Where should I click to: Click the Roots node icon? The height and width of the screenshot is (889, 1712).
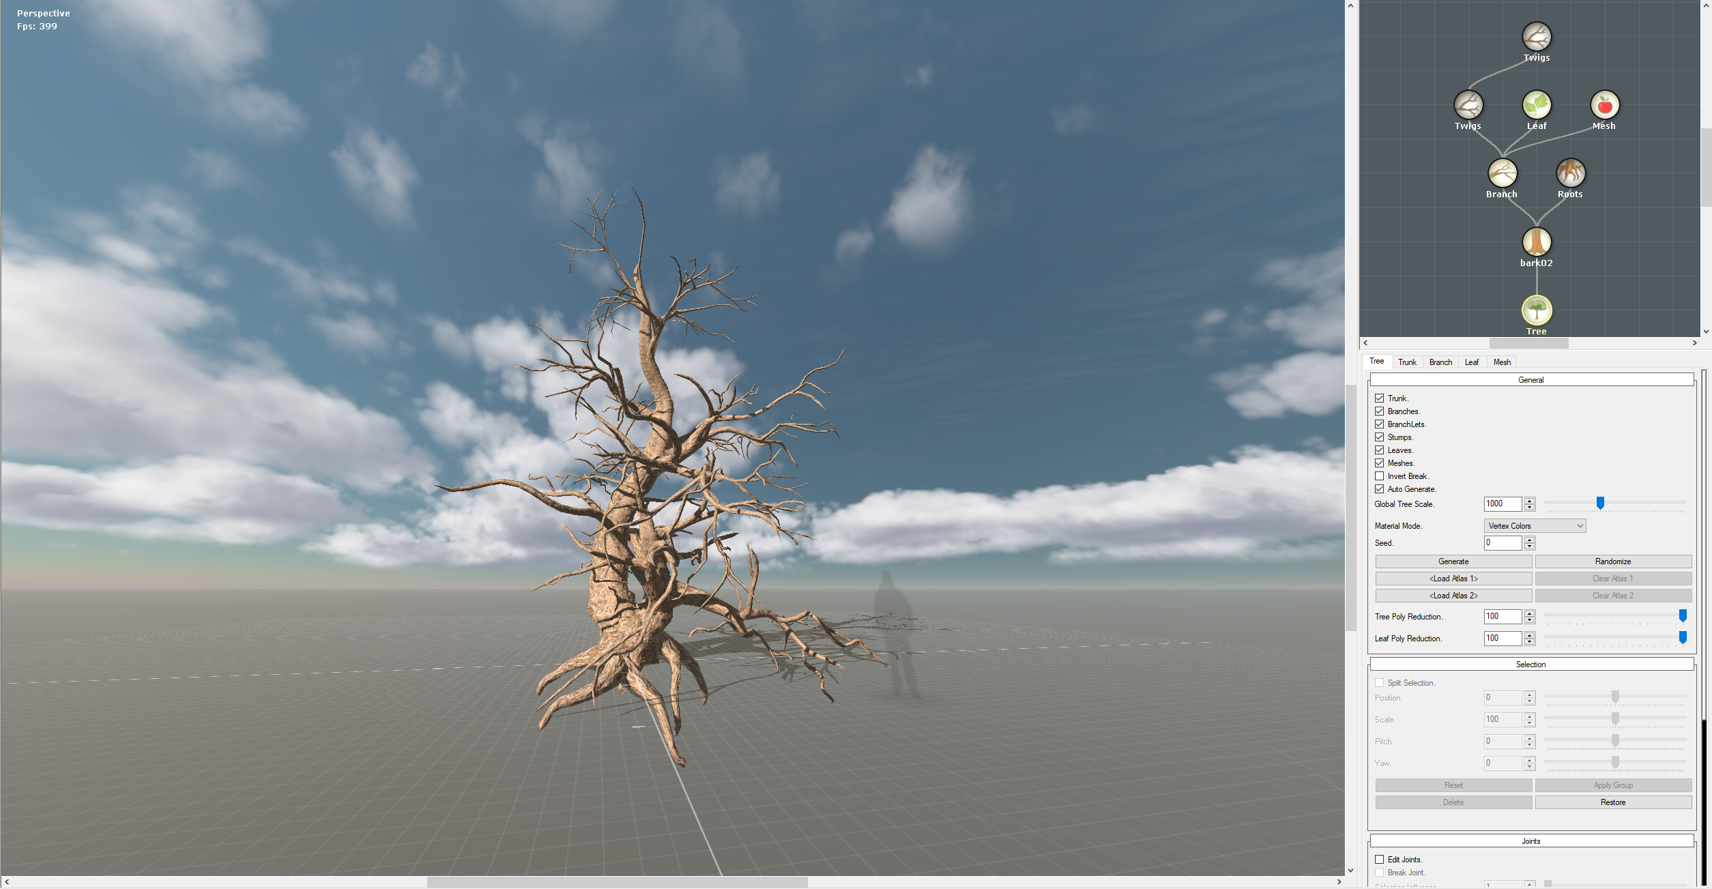[1570, 173]
